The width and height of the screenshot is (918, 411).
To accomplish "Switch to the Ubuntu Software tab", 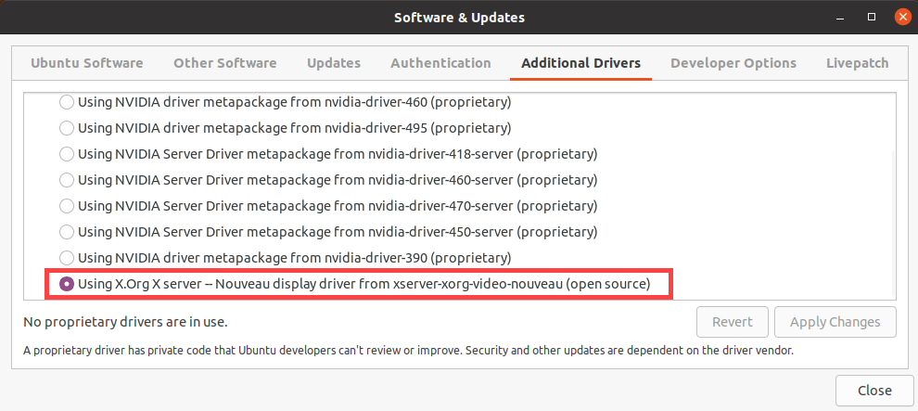I will pos(86,63).
